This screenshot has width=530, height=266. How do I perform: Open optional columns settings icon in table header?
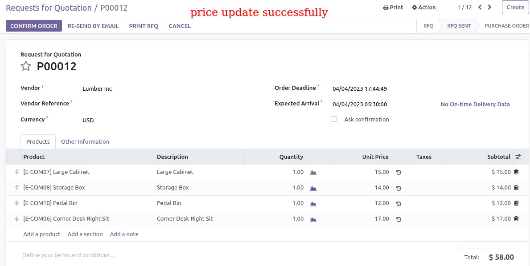click(x=518, y=157)
